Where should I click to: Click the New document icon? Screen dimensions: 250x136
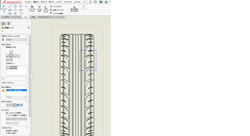coord(90,2)
